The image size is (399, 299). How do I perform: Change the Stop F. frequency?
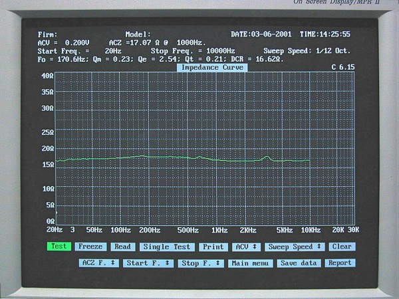pyautogui.click(x=201, y=263)
